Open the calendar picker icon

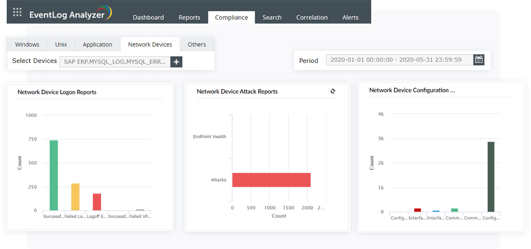479,60
